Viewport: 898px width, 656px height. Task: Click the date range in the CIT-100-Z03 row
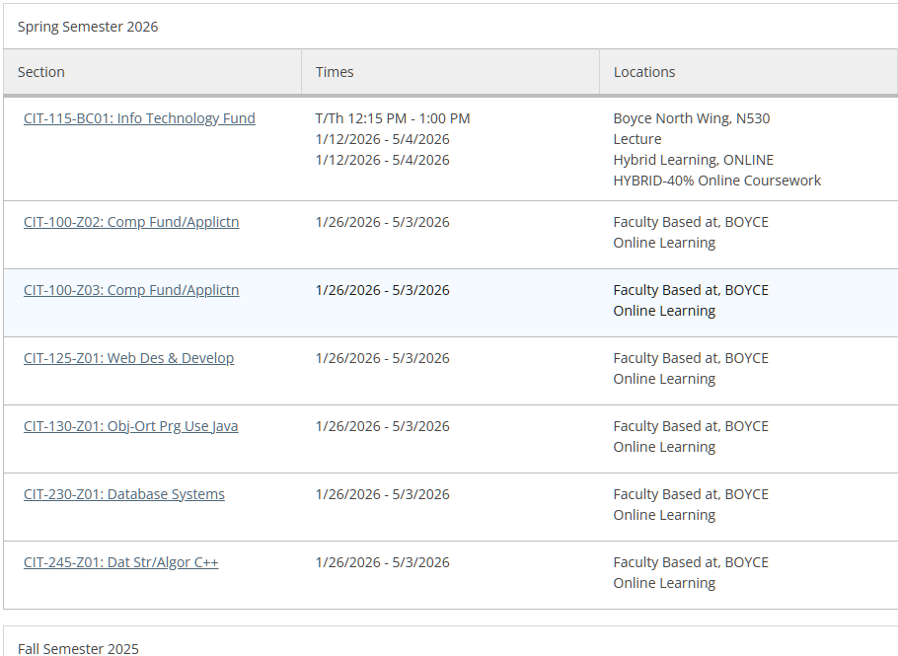tap(382, 290)
